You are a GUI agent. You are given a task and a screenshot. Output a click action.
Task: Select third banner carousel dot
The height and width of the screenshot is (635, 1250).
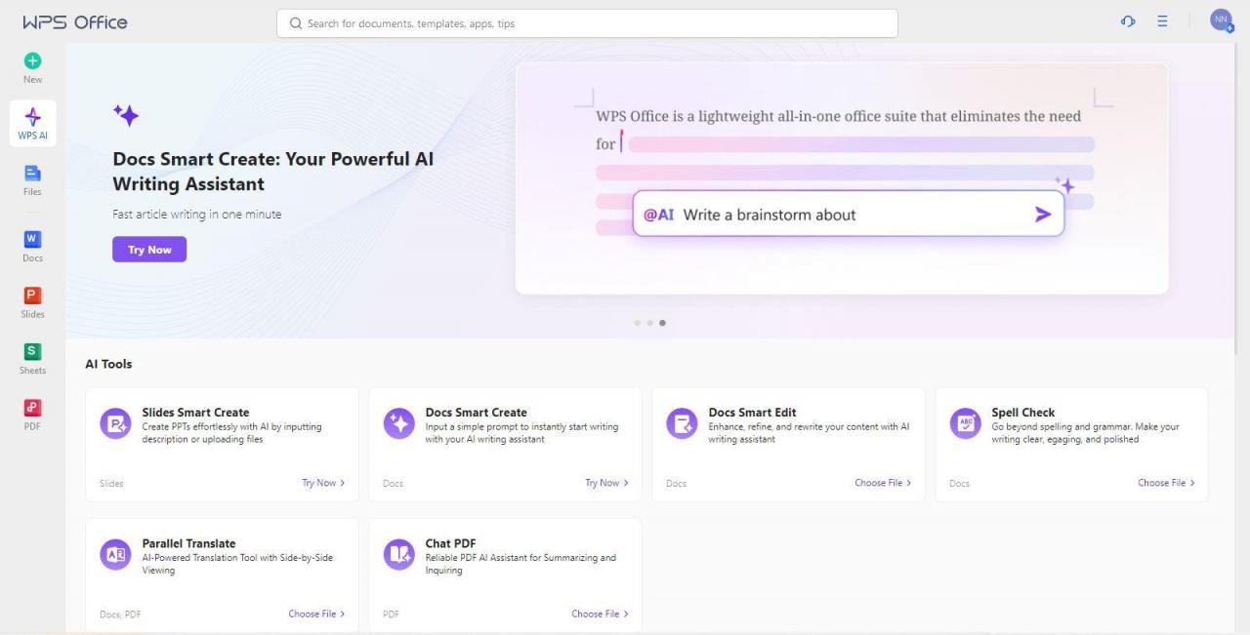[x=663, y=323]
